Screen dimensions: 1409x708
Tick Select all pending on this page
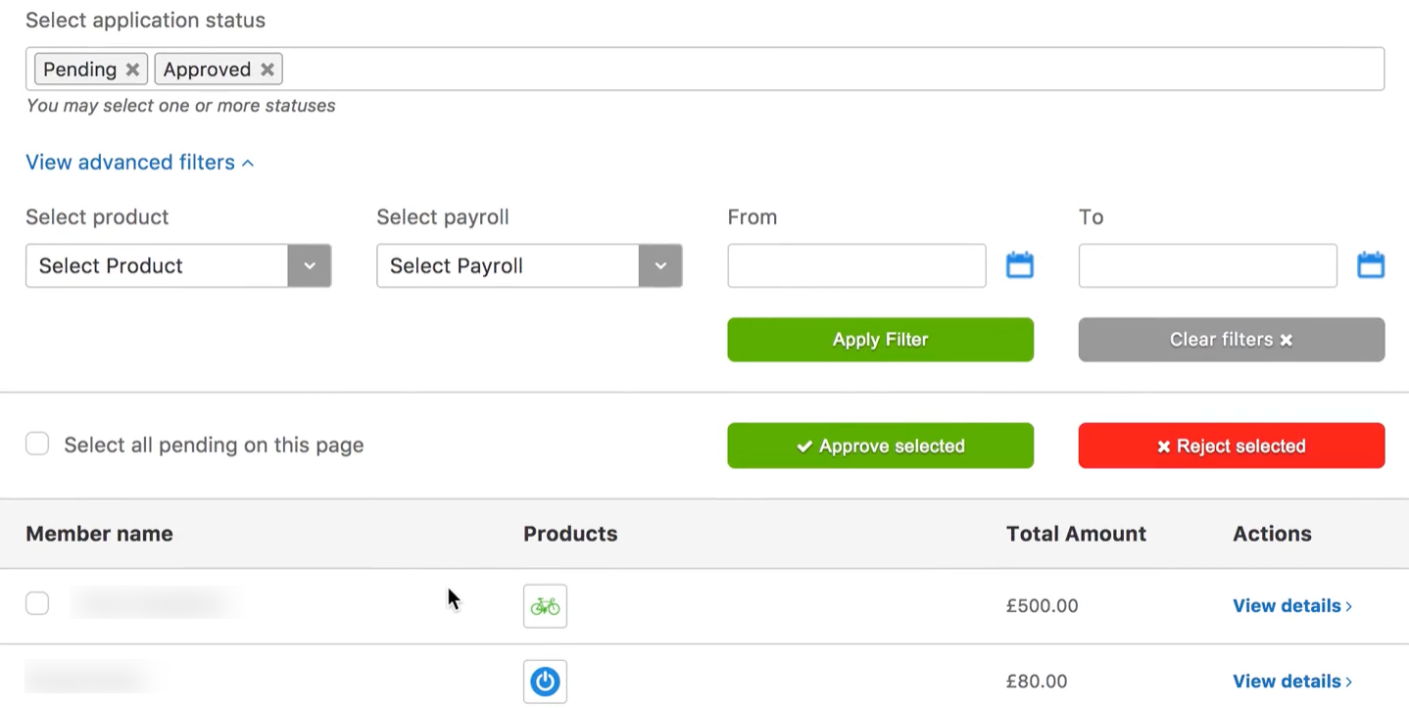point(37,445)
